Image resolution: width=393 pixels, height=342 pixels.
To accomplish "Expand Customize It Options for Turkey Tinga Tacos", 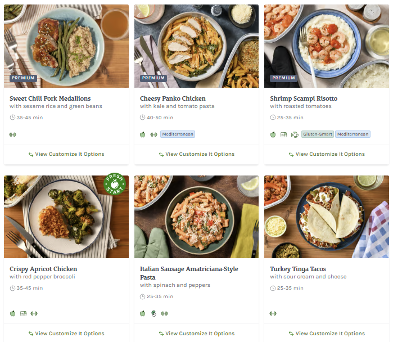I will 327,334.
